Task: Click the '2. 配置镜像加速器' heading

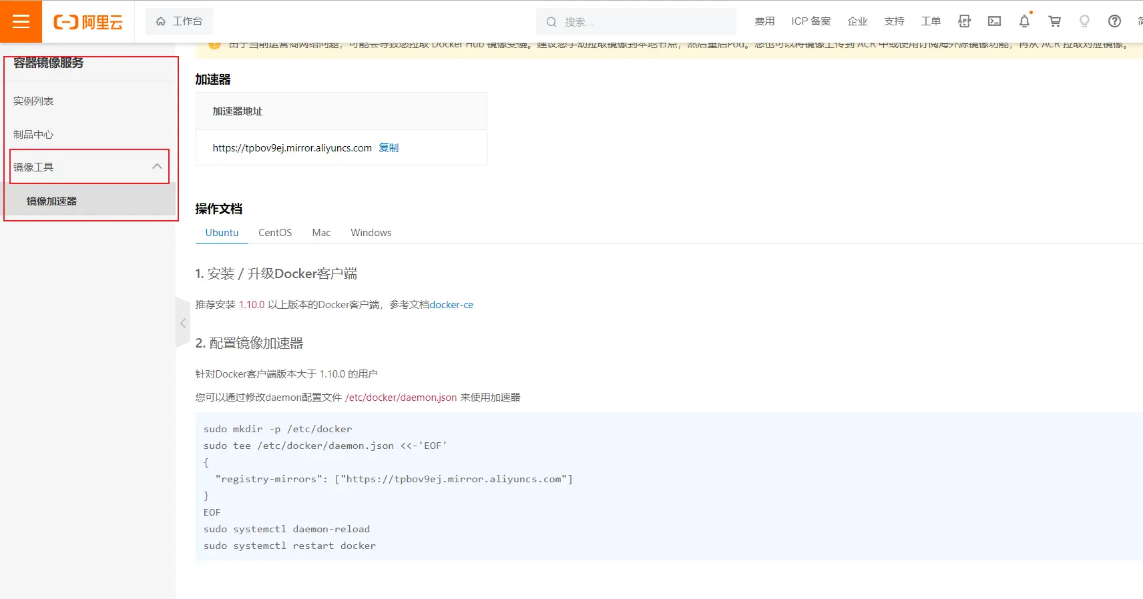Action: (x=249, y=344)
